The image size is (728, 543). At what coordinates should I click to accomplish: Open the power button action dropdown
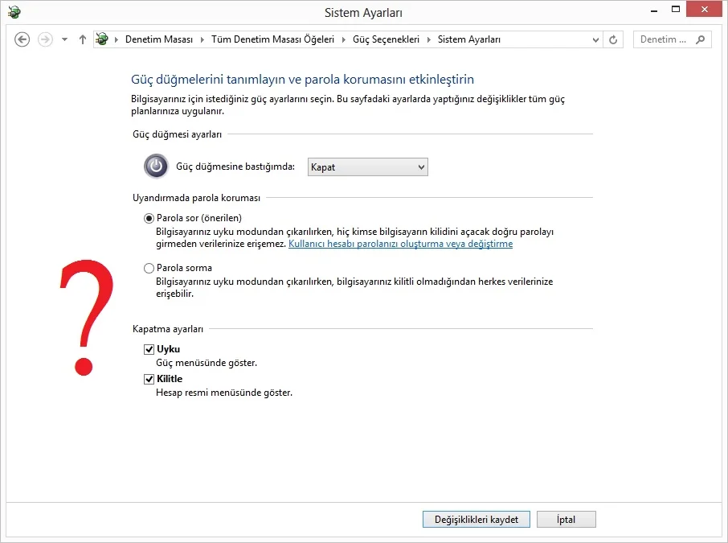pyautogui.click(x=368, y=167)
